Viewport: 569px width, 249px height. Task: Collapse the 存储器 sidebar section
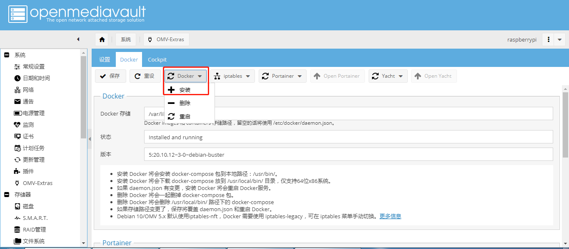click(6, 194)
